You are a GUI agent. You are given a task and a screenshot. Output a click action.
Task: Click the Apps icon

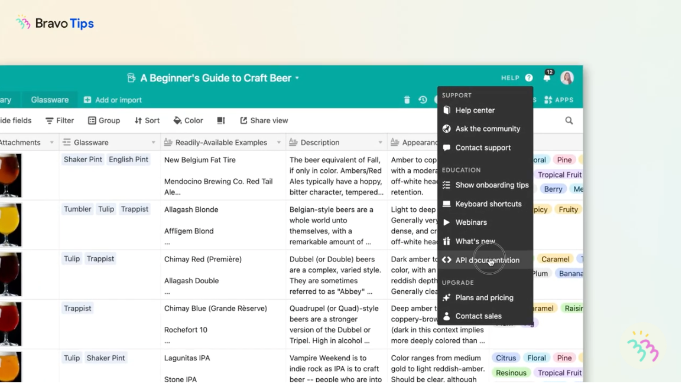548,100
